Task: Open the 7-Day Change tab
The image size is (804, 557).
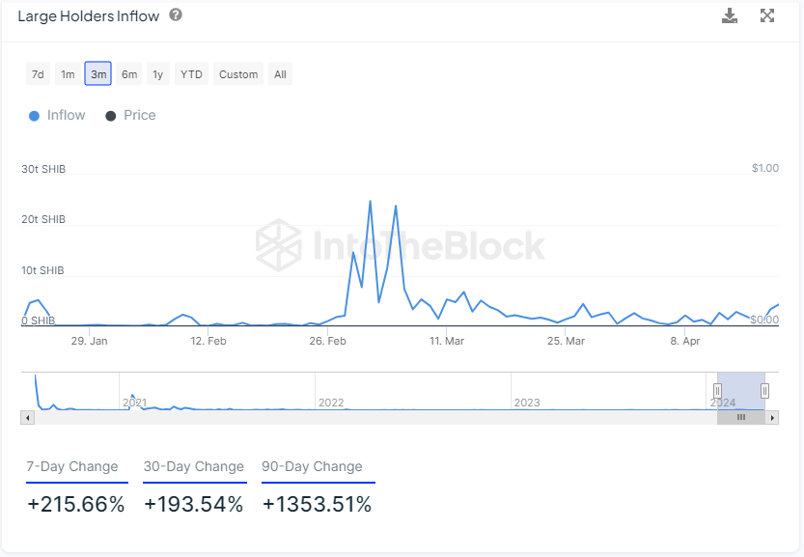Action: point(72,467)
